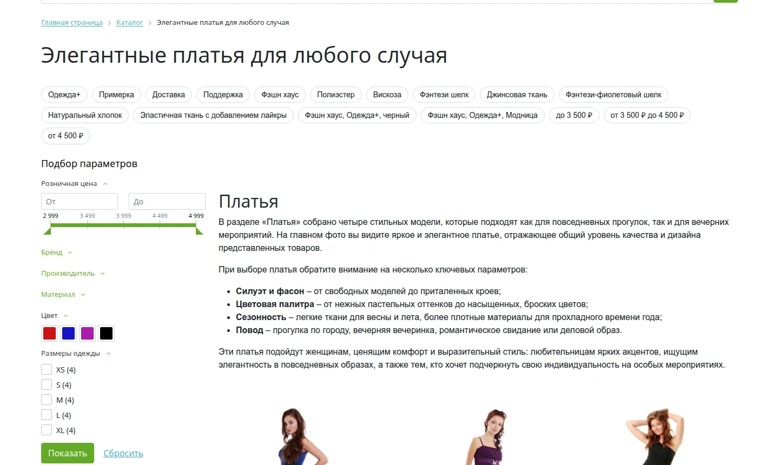779x465 pixels.
Task: Select the Вискоза tag
Action: [x=387, y=95]
